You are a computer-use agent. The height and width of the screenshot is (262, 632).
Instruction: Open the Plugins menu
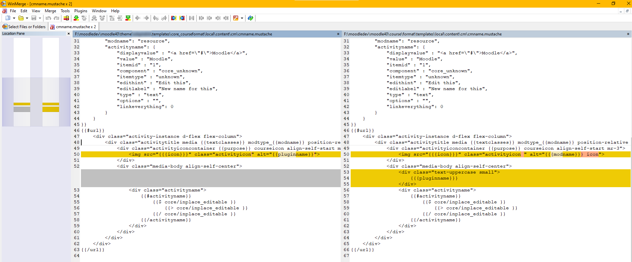(81, 11)
